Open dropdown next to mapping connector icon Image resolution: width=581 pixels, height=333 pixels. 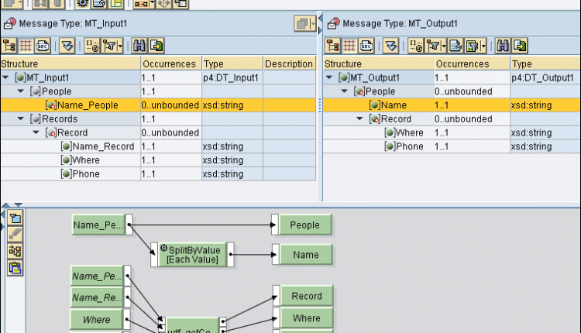coord(152,4)
